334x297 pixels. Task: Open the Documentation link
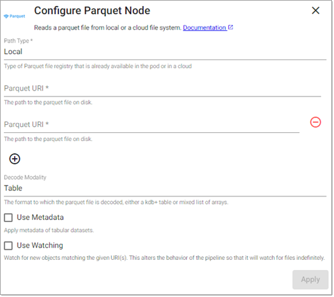coord(204,28)
